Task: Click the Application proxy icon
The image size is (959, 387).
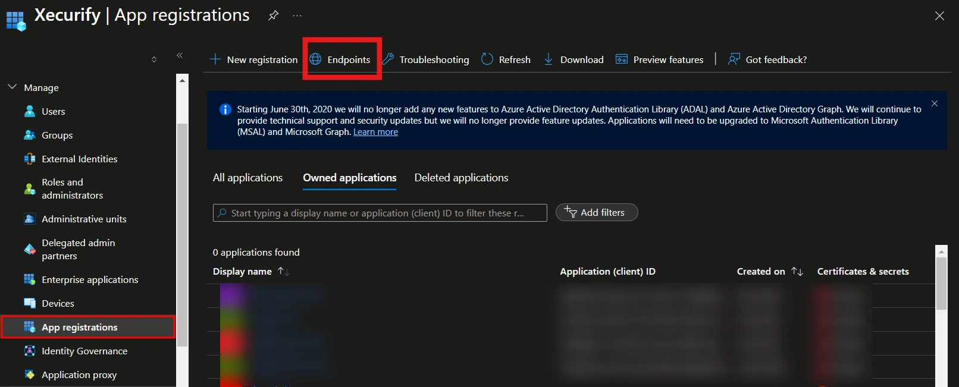Action: tap(30, 375)
